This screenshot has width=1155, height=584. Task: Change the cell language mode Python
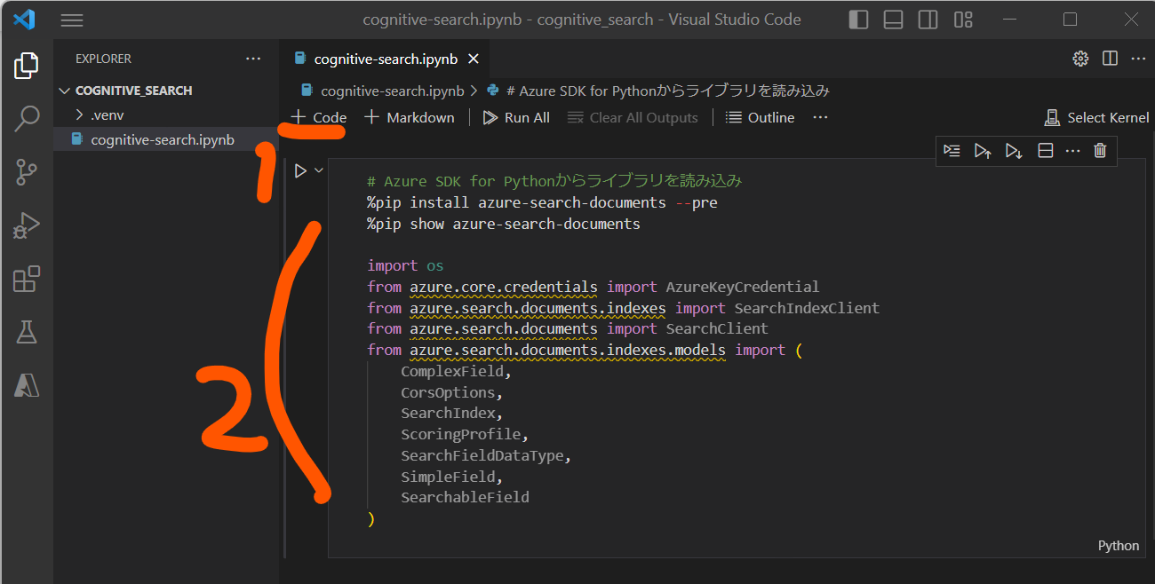tap(1119, 546)
